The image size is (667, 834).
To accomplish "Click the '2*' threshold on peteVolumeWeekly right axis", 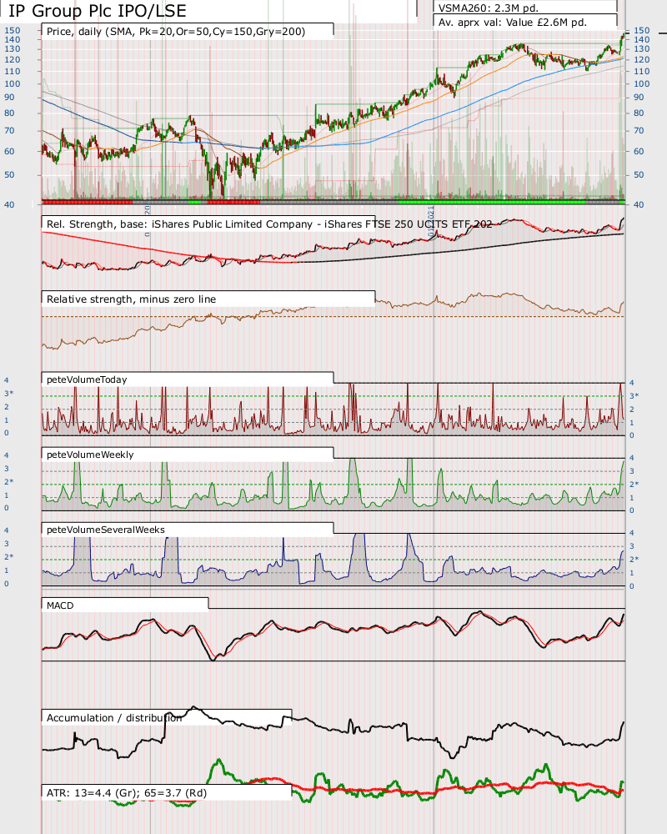I will tap(634, 484).
